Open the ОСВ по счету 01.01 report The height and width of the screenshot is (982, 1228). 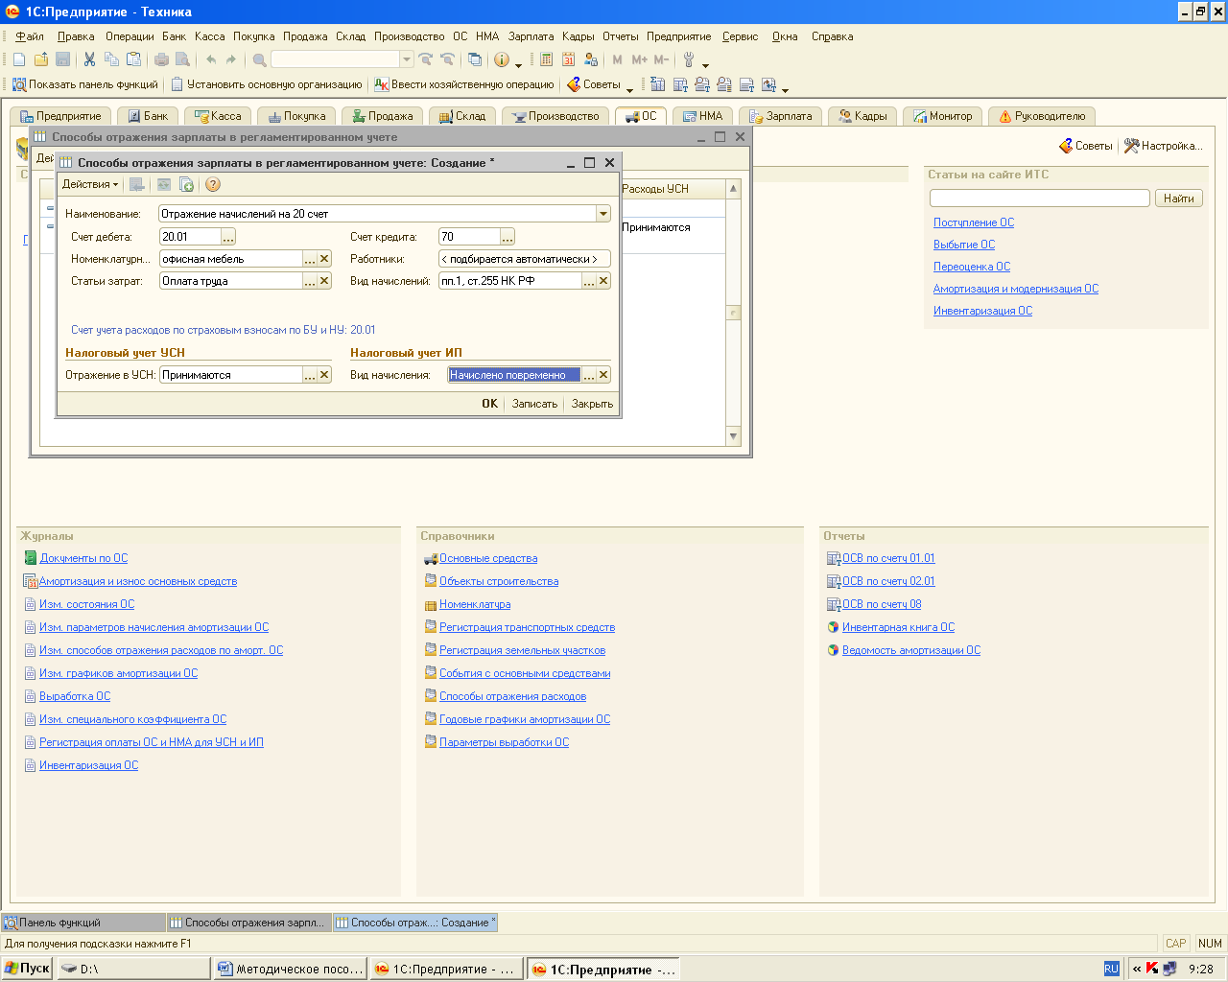888,558
